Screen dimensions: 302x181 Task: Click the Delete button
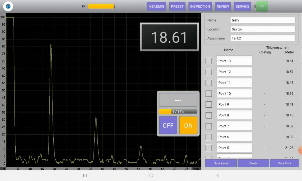(x=253, y=163)
